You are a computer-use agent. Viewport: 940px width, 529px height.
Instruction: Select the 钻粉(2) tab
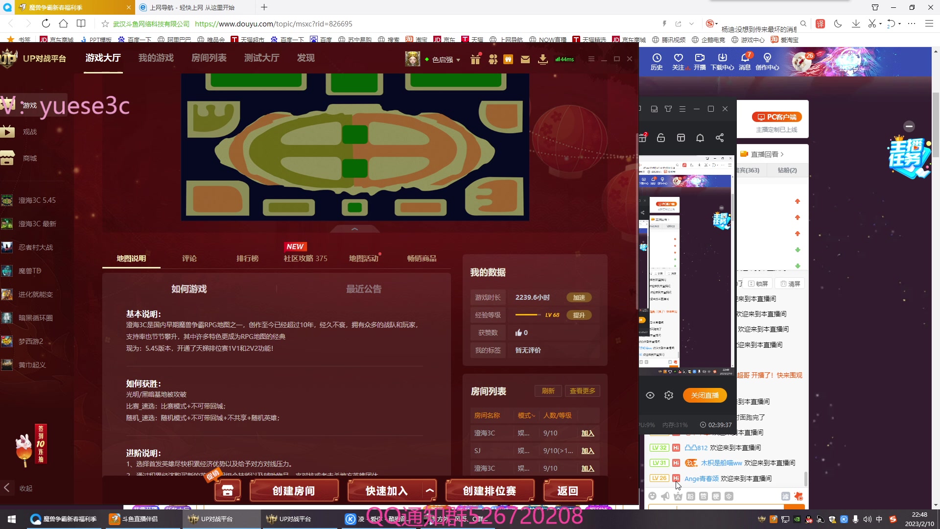[787, 170]
